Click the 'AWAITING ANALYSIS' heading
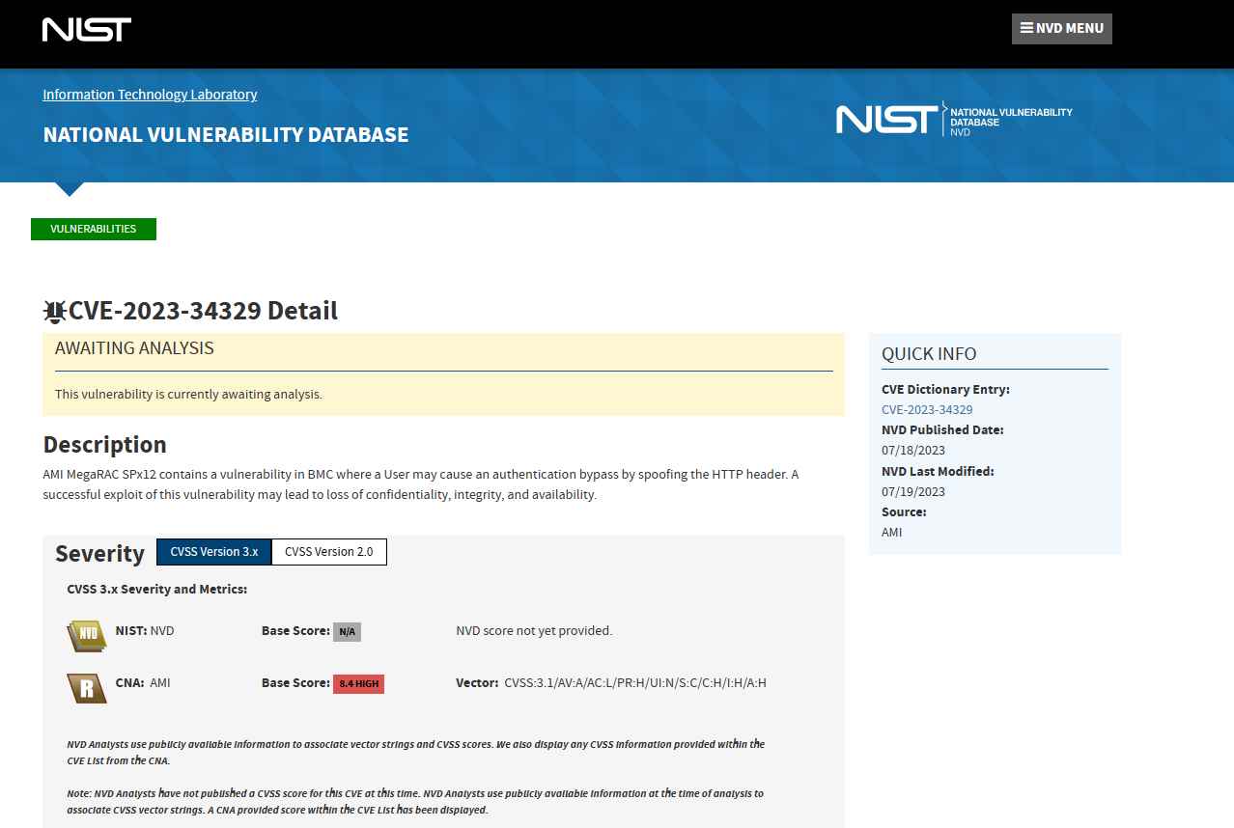Image resolution: width=1234 pixels, height=828 pixels. pos(134,348)
